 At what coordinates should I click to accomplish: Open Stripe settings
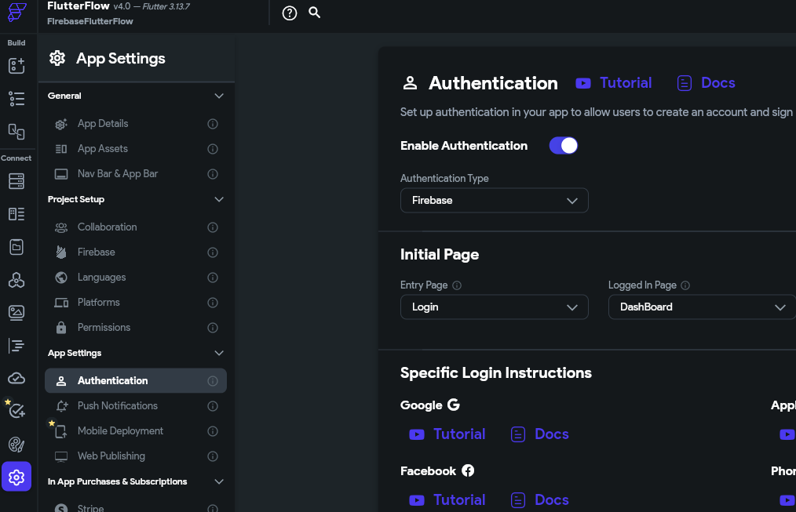coord(136,507)
